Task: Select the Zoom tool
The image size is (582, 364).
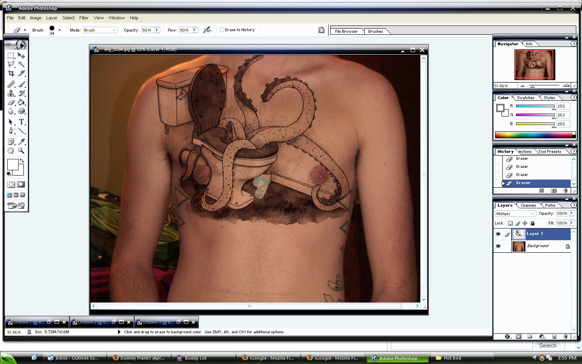Action: pos(21,150)
